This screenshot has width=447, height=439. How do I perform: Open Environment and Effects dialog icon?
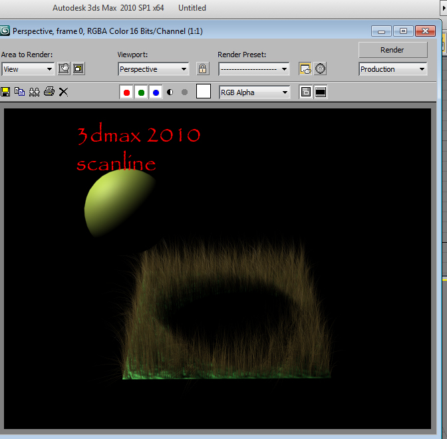320,69
